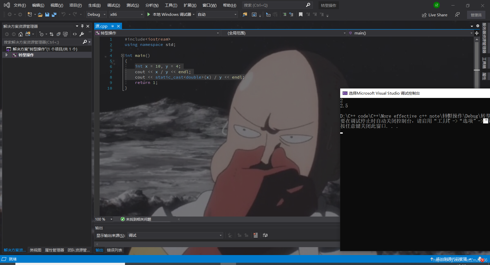
Task: Open the 文件(F) menu
Action: click(x=20, y=5)
